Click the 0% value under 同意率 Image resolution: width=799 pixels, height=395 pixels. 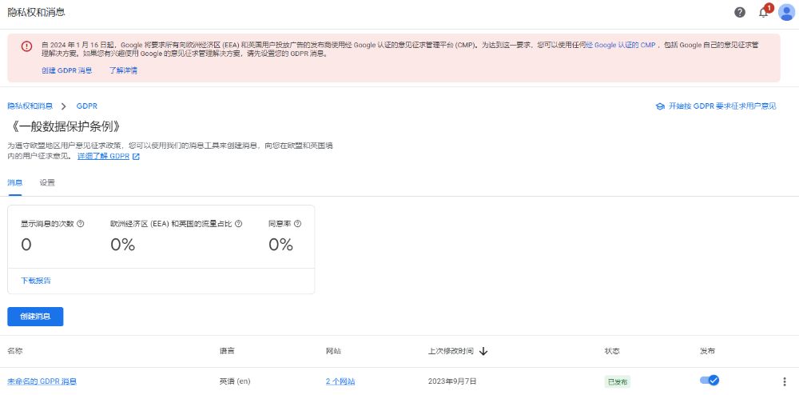(280, 245)
